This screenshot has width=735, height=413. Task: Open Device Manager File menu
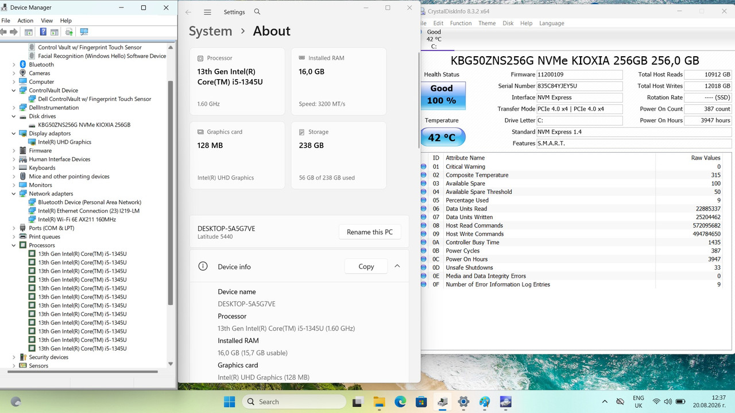tap(6, 21)
